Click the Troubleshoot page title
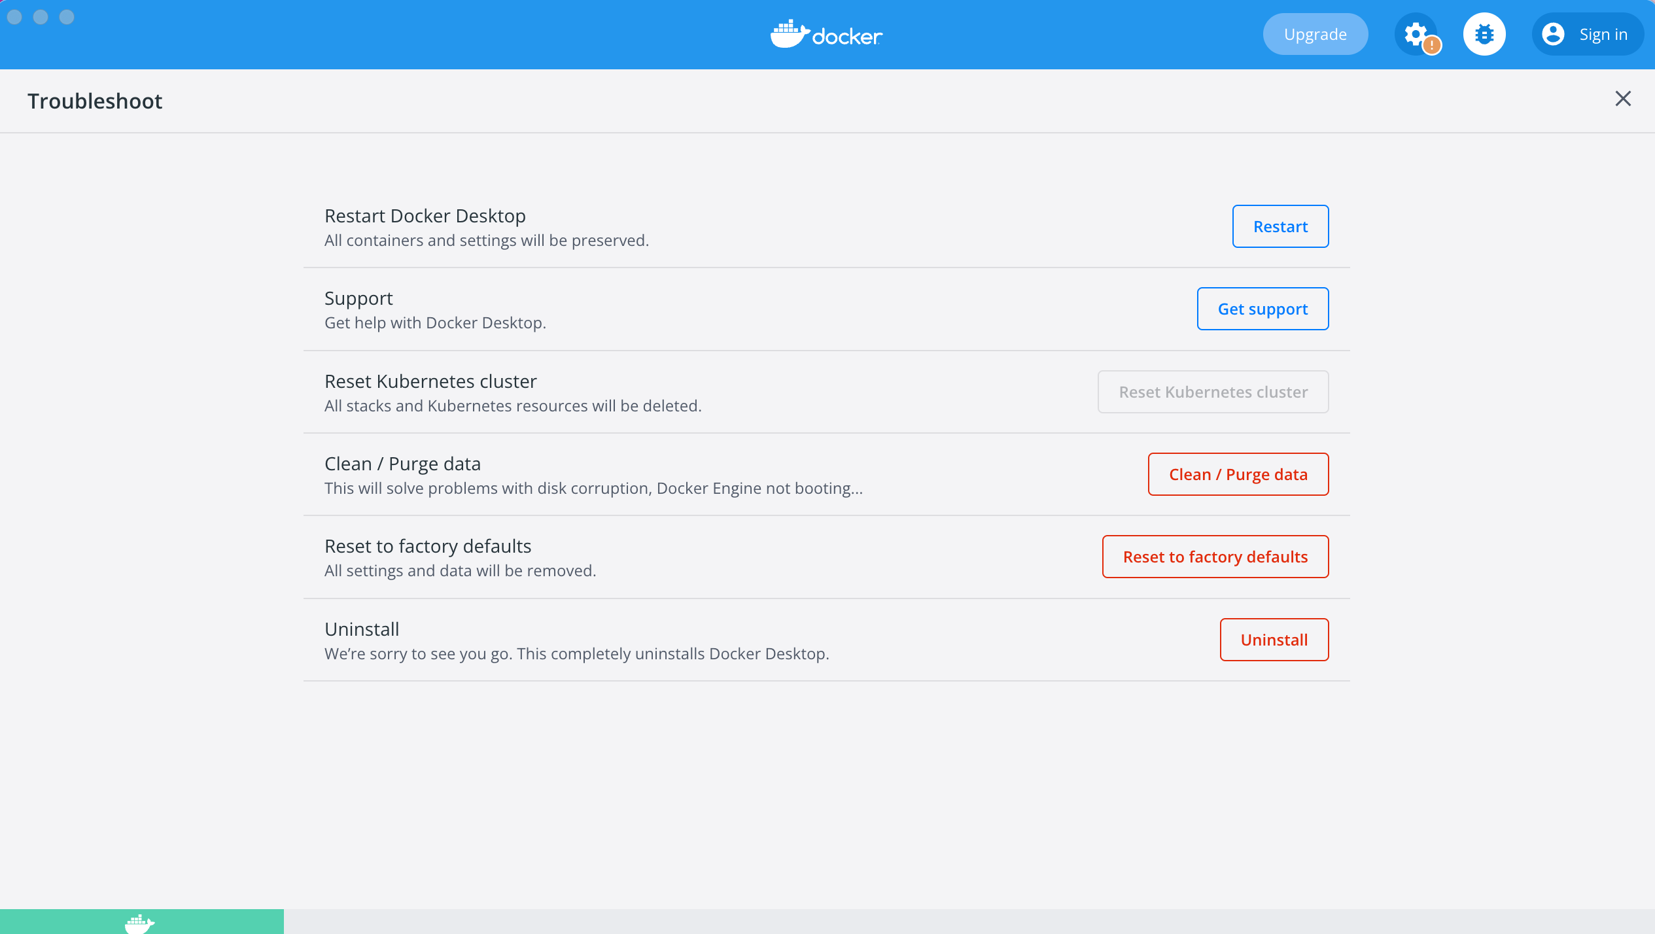Image resolution: width=1655 pixels, height=934 pixels. point(95,101)
